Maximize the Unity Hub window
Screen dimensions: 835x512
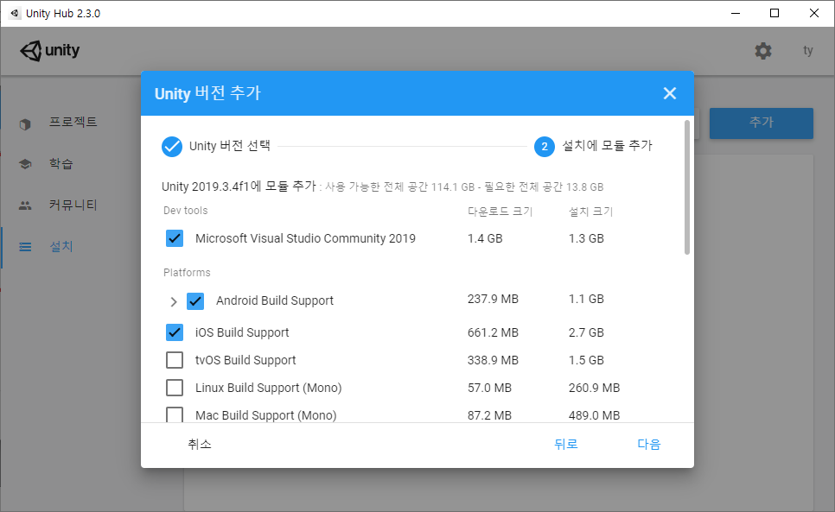[x=774, y=13]
